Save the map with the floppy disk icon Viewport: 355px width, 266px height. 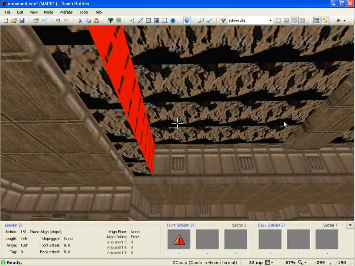click(x=22, y=21)
